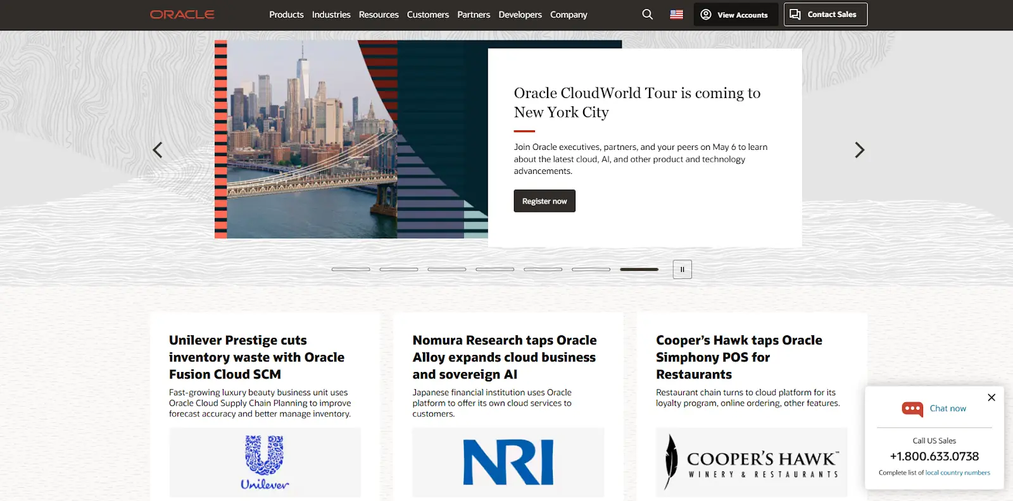This screenshot has width=1013, height=501.
Task: Click the Oracle logo
Action: [x=182, y=15]
